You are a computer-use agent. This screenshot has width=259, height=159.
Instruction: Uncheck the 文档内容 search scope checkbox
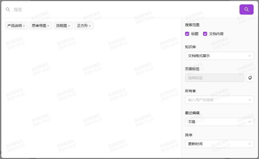click(205, 34)
